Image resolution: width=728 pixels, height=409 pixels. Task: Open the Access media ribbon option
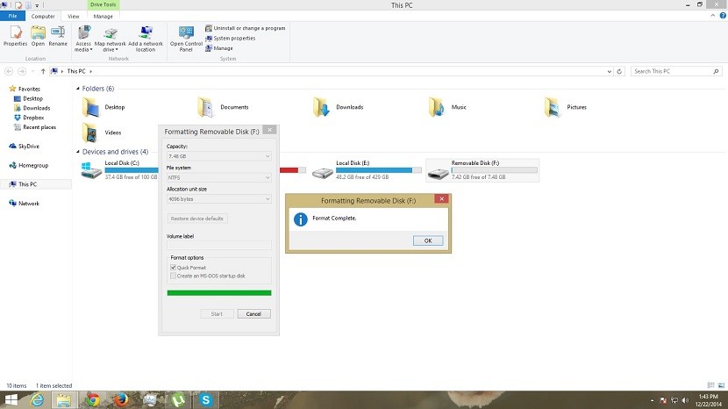pyautogui.click(x=83, y=39)
